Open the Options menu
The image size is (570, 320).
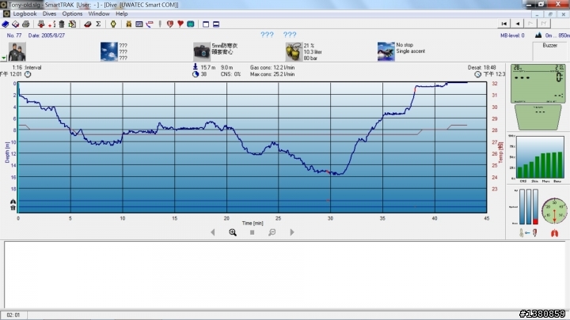[x=72, y=13]
